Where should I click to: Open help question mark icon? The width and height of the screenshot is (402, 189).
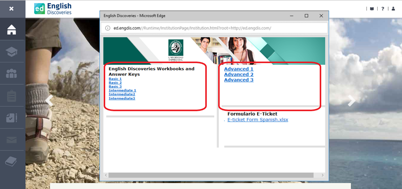(382, 9)
